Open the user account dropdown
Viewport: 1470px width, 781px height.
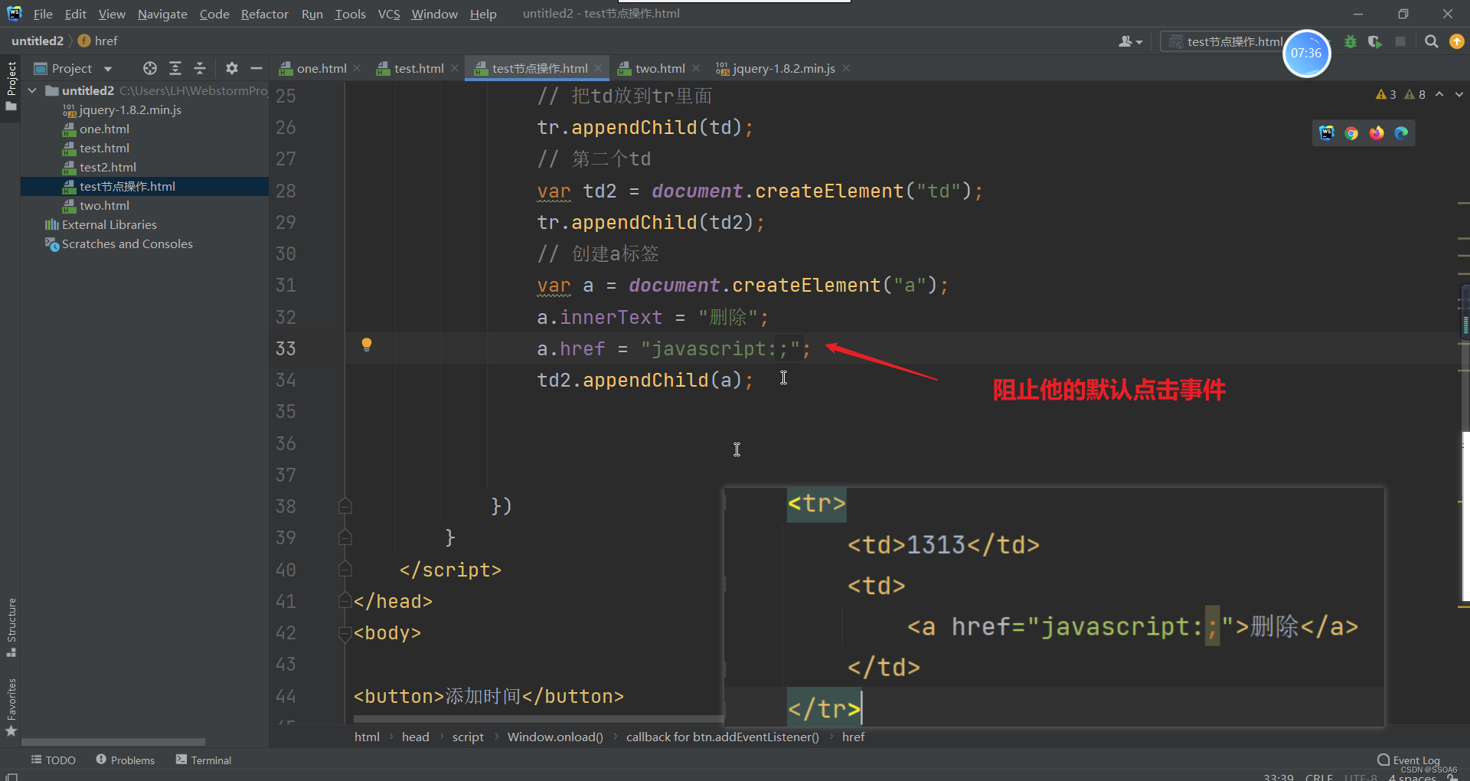pyautogui.click(x=1131, y=42)
